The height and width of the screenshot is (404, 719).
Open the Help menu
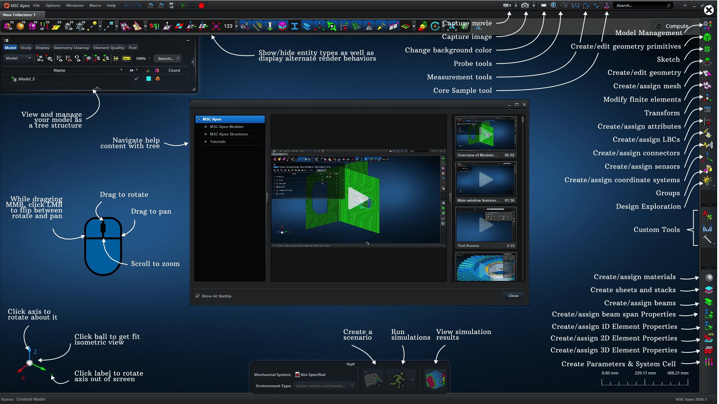coord(111,6)
